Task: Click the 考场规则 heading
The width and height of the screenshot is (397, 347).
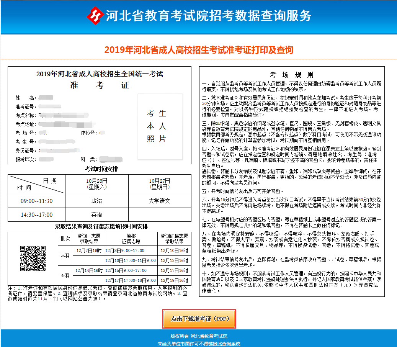Action: click(292, 75)
